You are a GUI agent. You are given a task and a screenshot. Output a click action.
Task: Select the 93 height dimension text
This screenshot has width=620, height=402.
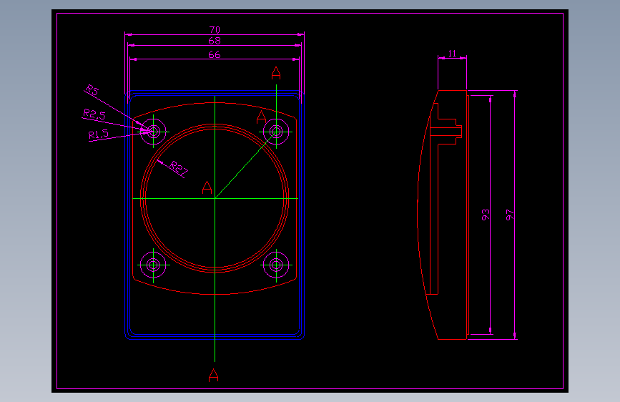[486, 215]
